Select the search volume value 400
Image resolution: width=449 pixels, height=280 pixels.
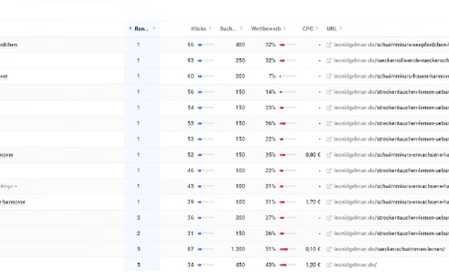[x=240, y=45]
